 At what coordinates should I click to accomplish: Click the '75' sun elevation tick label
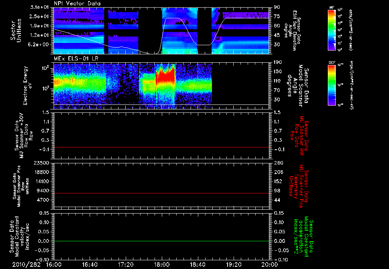[277, 16]
